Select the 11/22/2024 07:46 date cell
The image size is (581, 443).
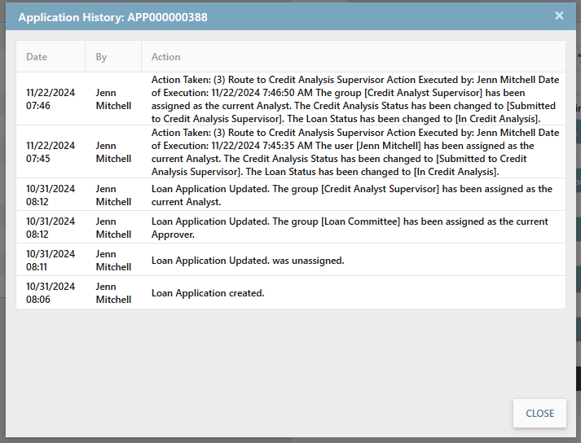[x=51, y=99]
